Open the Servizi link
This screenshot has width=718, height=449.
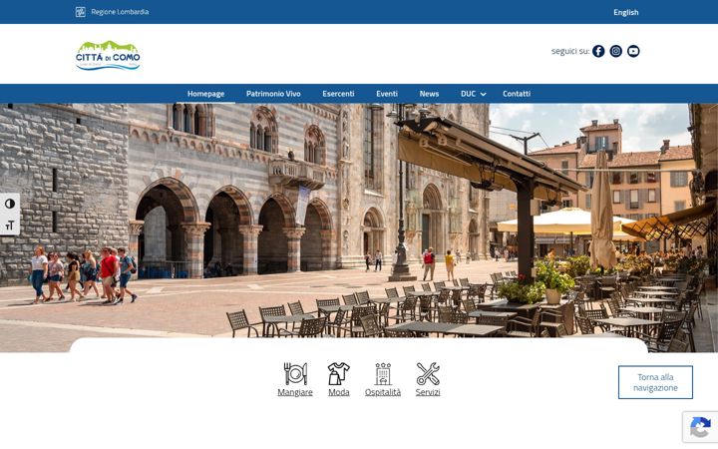point(428,392)
